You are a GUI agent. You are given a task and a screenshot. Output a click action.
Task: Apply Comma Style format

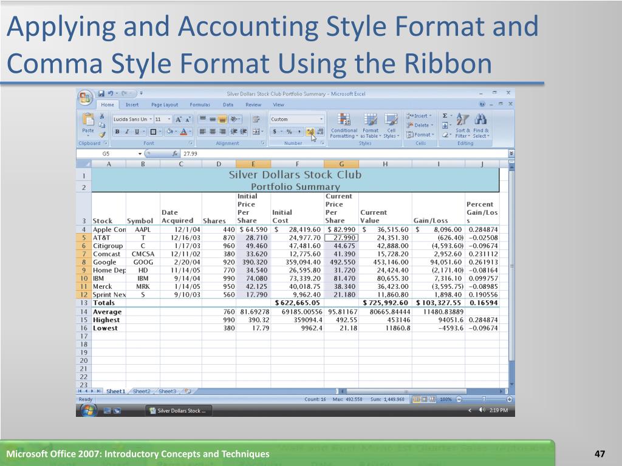coord(299,132)
